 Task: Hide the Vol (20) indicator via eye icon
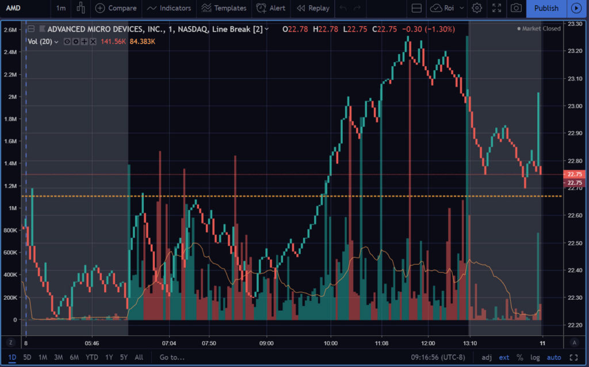pos(67,41)
